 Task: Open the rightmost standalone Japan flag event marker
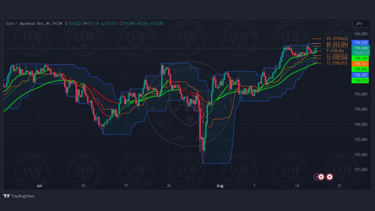pyautogui.click(x=330, y=177)
